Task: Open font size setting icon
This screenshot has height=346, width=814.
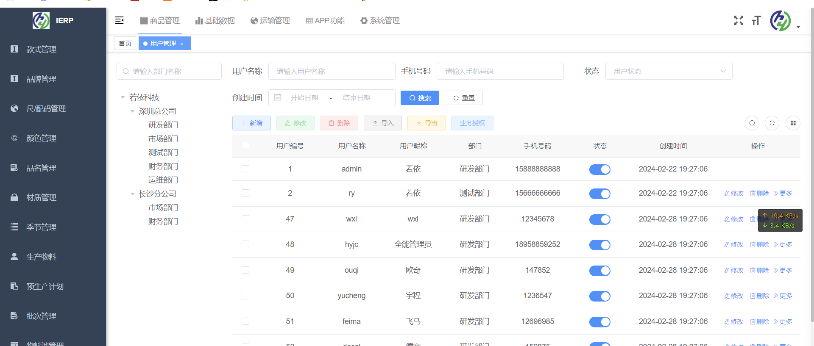Action: click(x=756, y=20)
